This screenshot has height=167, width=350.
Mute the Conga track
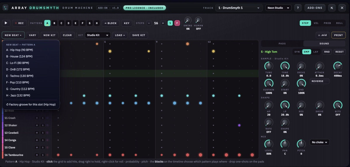pos(37,140)
